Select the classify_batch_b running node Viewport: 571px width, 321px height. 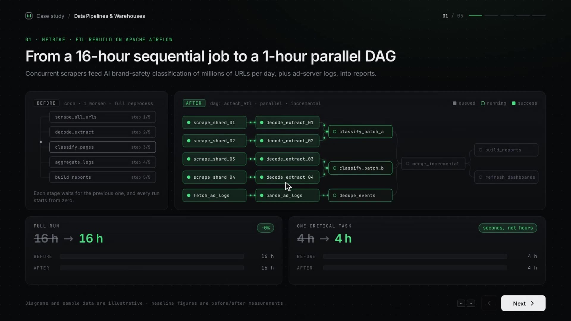click(x=360, y=168)
